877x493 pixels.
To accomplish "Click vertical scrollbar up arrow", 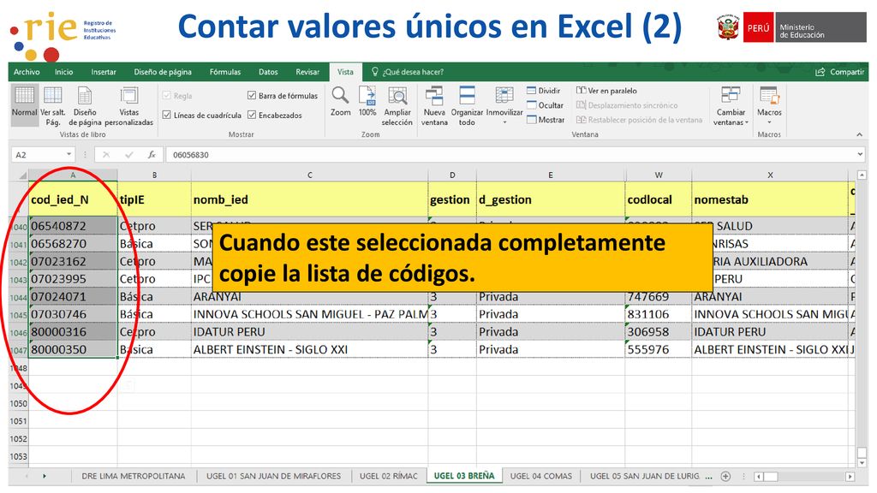I will 862,175.
